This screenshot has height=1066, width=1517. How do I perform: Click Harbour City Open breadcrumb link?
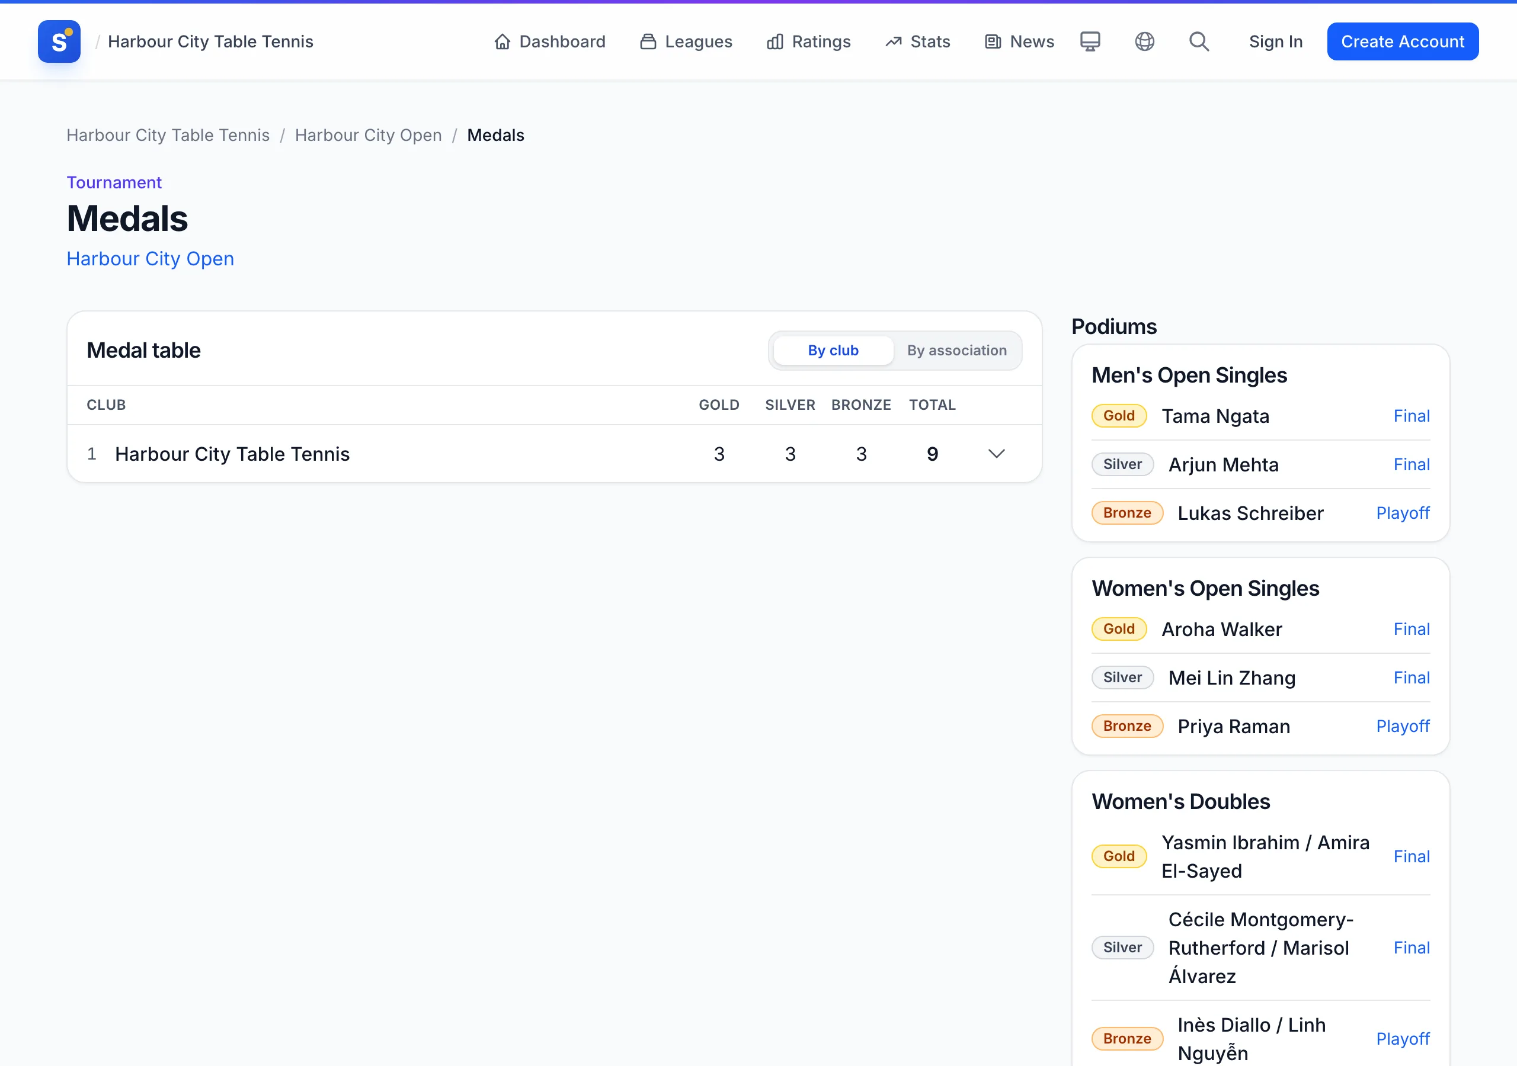pyautogui.click(x=369, y=136)
